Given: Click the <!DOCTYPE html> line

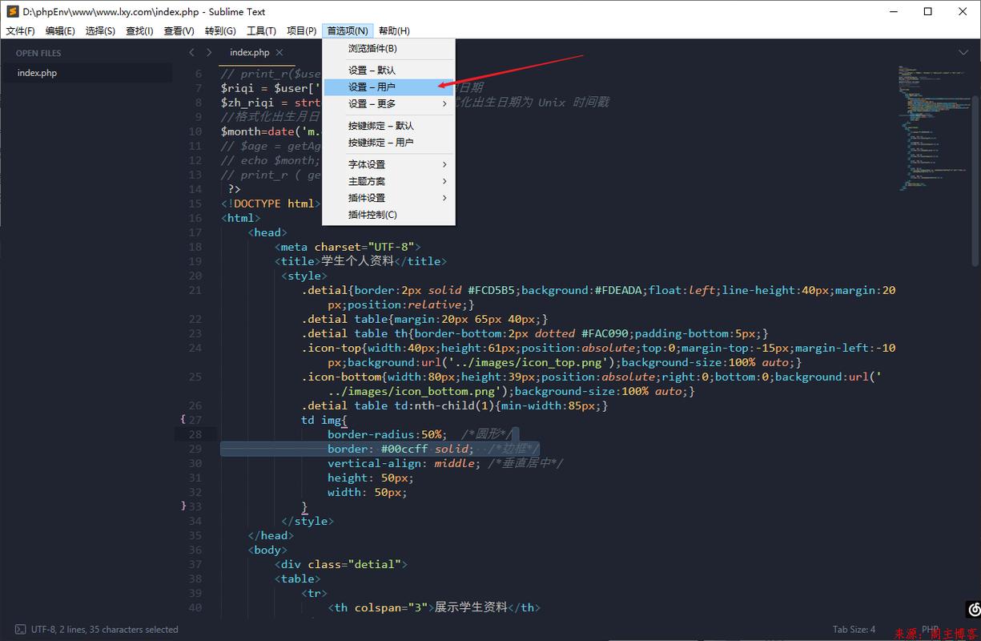Looking at the screenshot, I should [271, 204].
